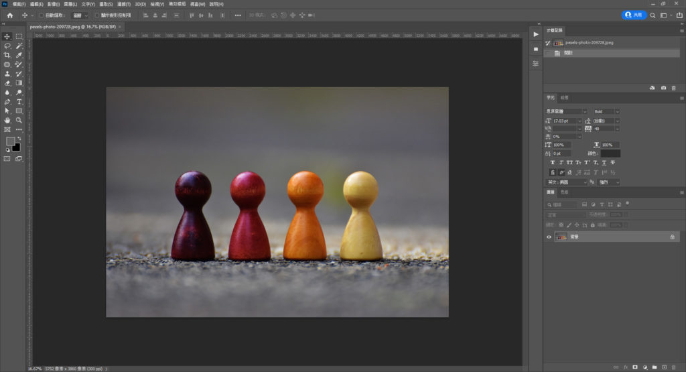The height and width of the screenshot is (372, 686).
Task: Hide the 背景 layer using eye icon
Action: coord(549,237)
